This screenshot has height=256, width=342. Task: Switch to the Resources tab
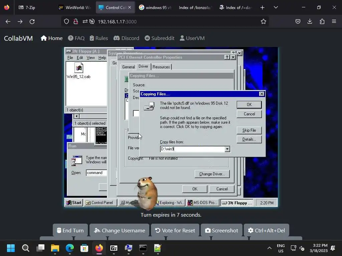(x=161, y=67)
